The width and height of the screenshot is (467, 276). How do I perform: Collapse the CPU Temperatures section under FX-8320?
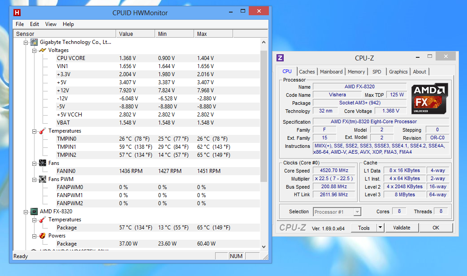(x=34, y=220)
